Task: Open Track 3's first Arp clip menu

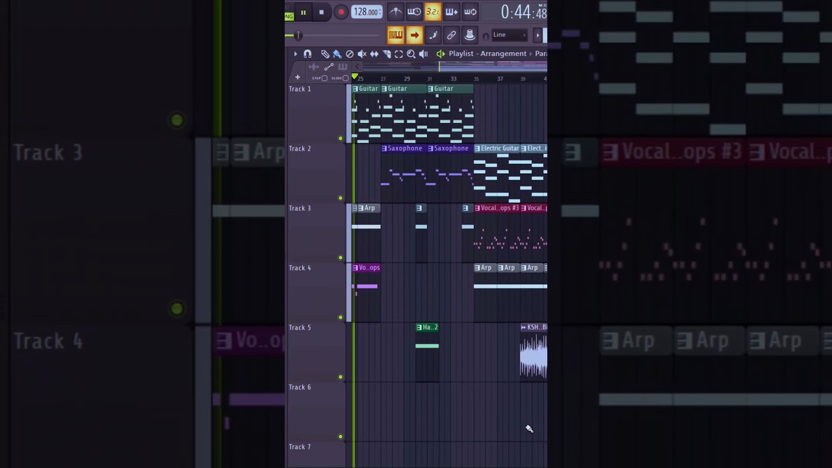Action: [x=361, y=209]
